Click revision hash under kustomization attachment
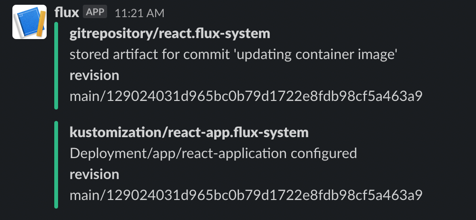Screen dimensions: 476x220 (246, 195)
